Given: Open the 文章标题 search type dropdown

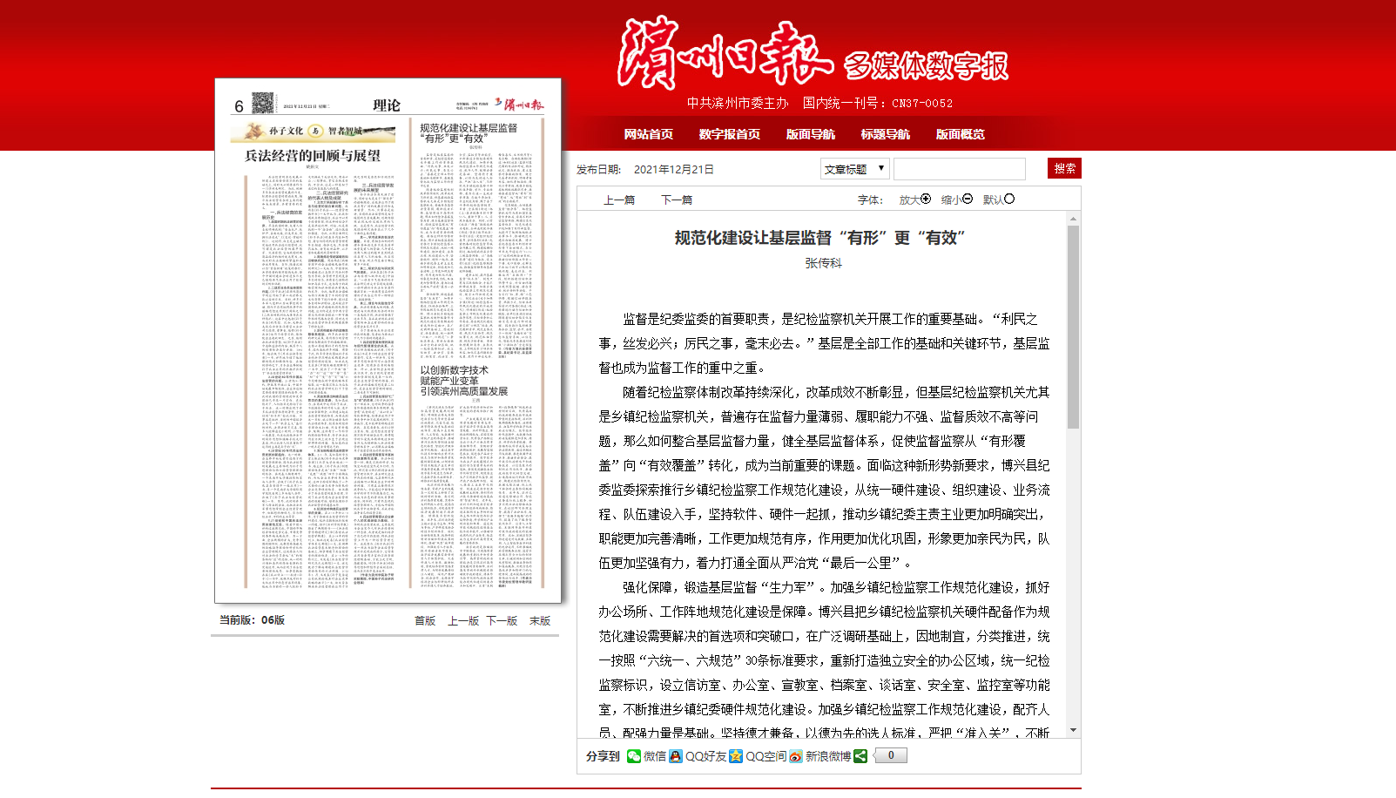Looking at the screenshot, I should point(854,169).
